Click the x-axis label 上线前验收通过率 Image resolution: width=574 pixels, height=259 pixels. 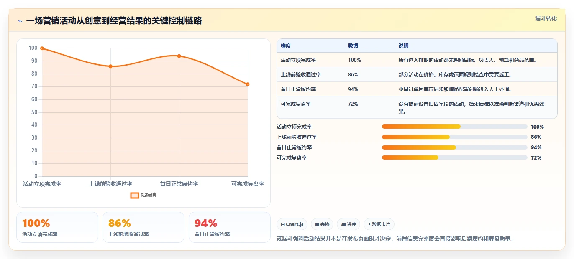coord(110,184)
